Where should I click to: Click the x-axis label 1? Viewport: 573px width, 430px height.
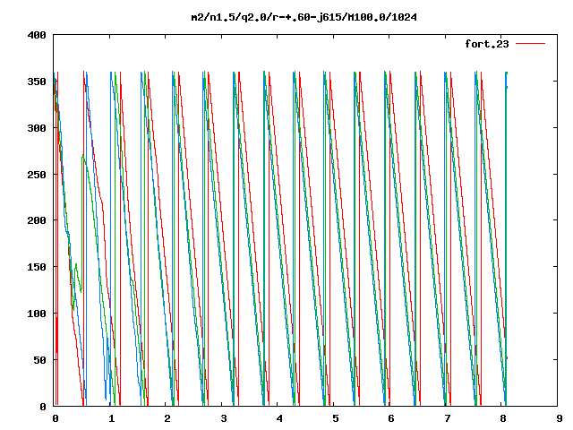point(111,418)
